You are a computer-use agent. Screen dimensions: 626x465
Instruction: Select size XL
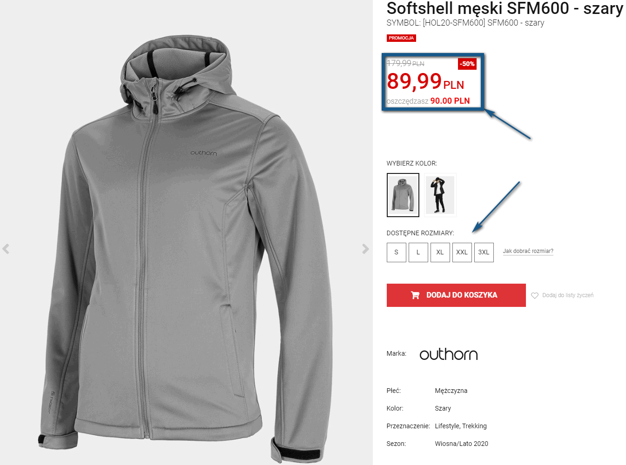[440, 252]
